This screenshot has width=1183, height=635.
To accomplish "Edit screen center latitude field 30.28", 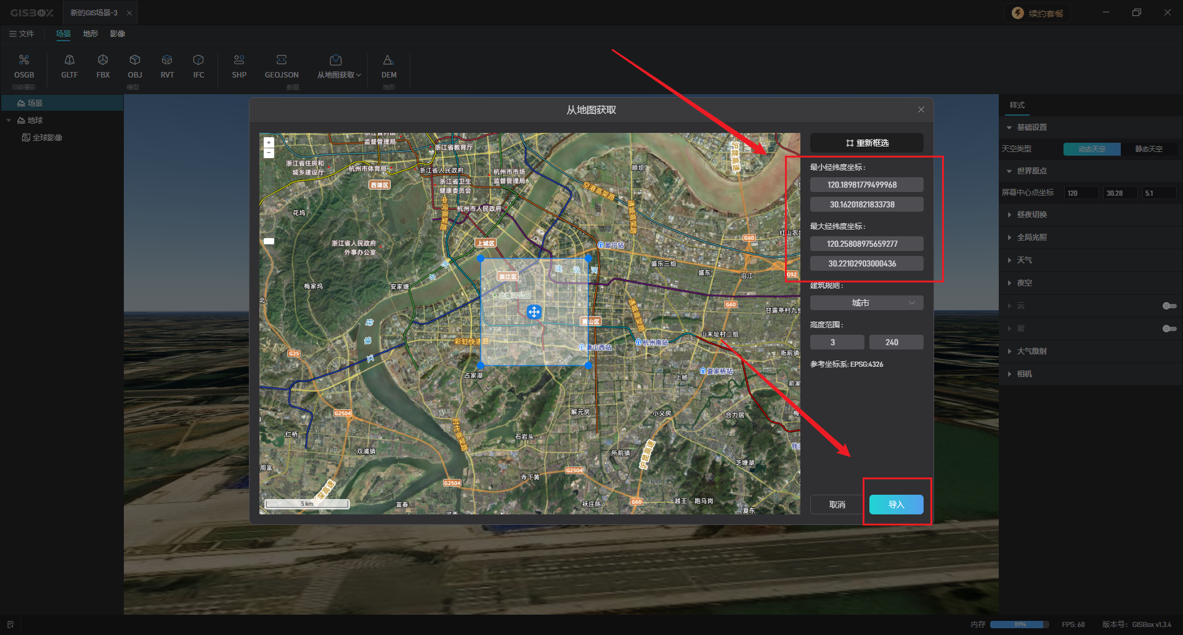I will [x=1120, y=193].
